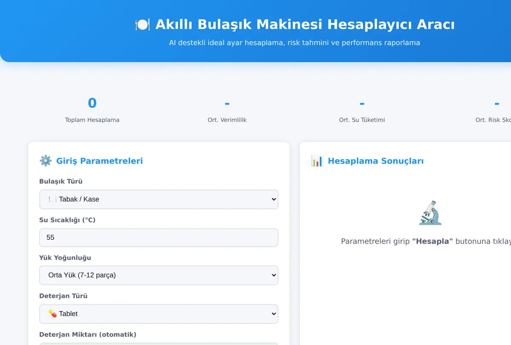
Task: Expand the Yük Yoğunluğu dropdown
Action: [158, 275]
